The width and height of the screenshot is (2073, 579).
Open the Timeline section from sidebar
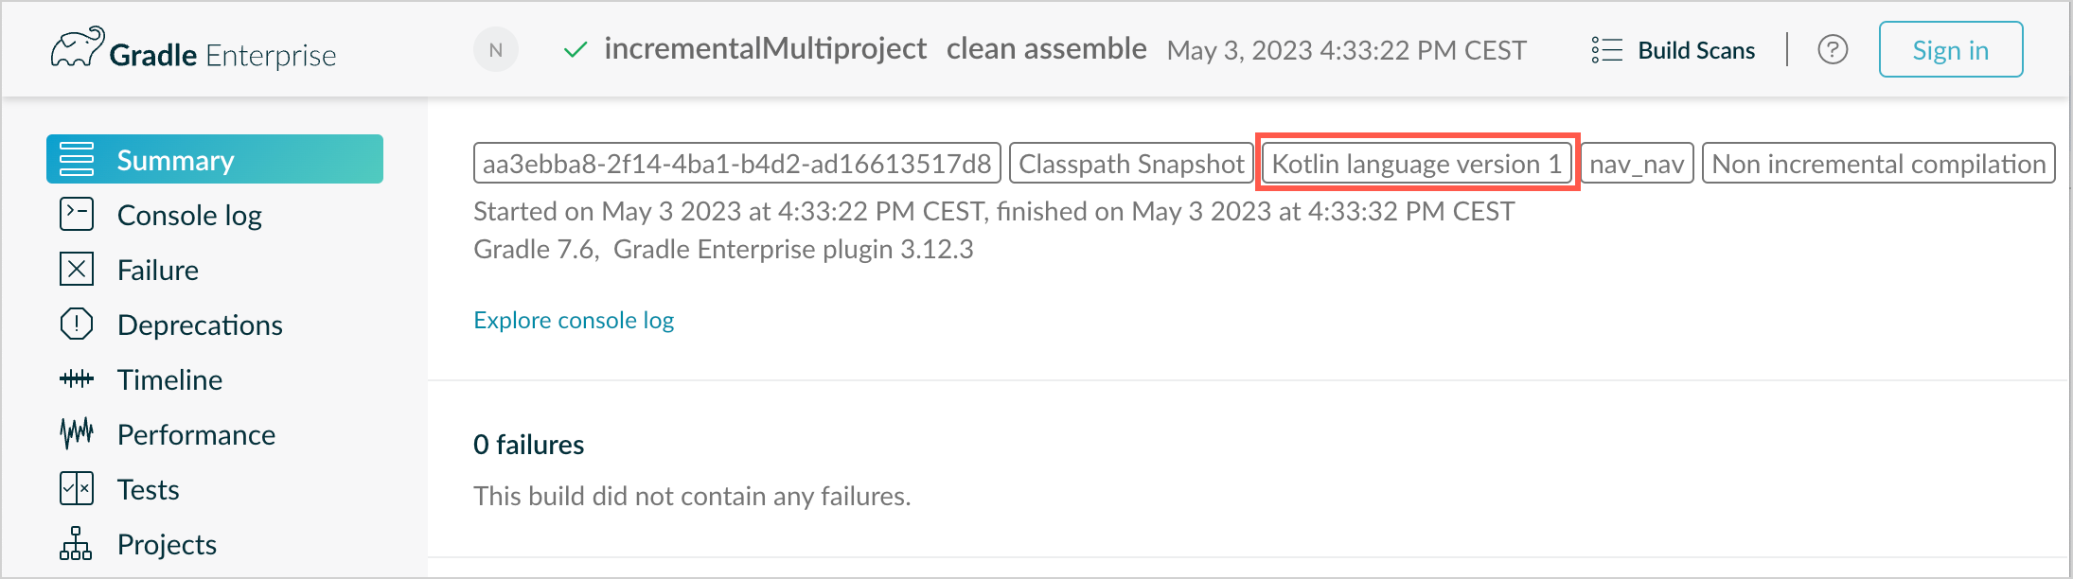(x=169, y=379)
